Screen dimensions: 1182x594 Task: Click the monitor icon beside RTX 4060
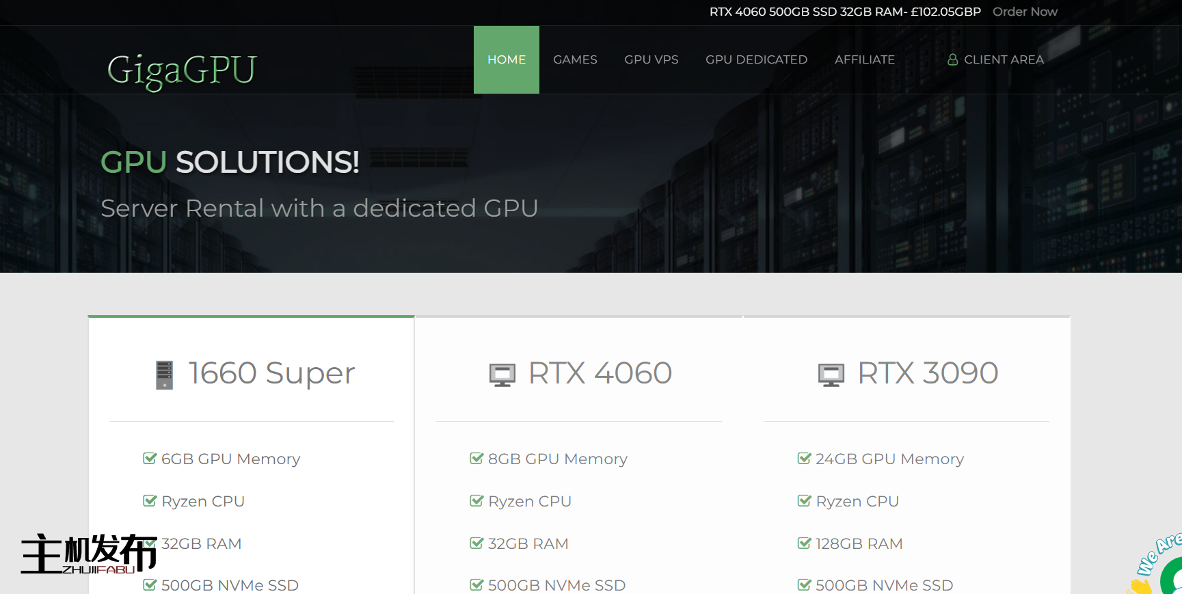click(502, 375)
